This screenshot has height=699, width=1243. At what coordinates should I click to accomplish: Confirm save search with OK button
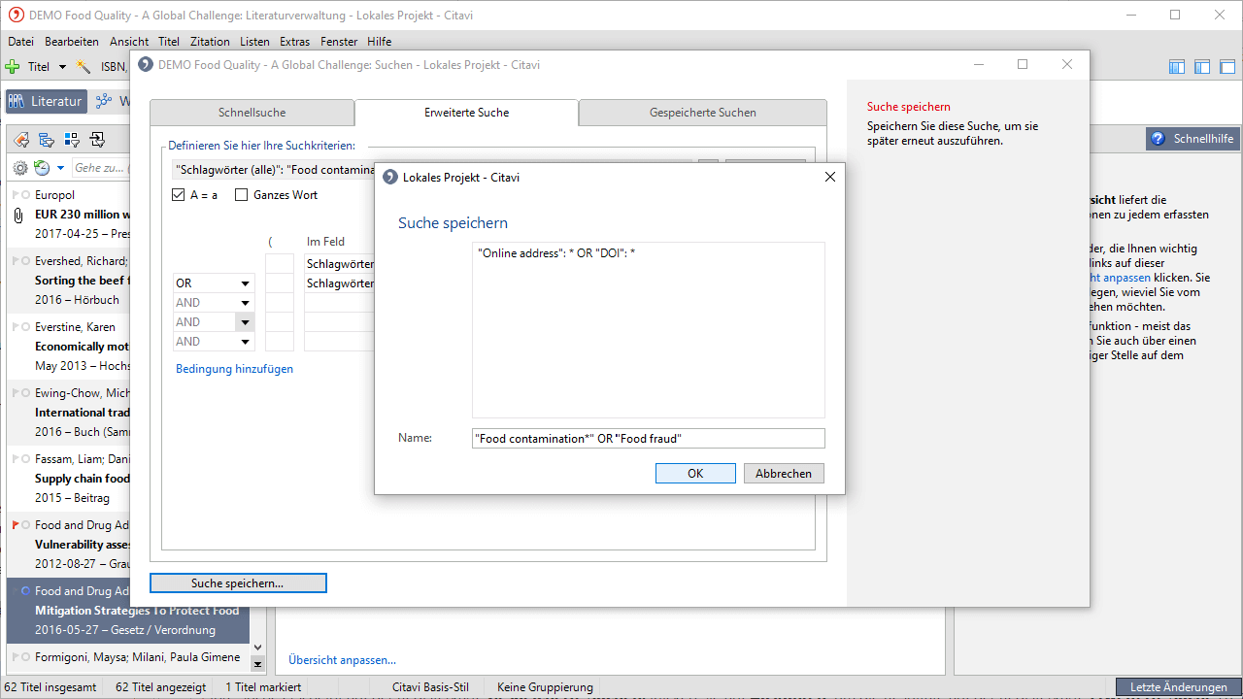tap(695, 474)
